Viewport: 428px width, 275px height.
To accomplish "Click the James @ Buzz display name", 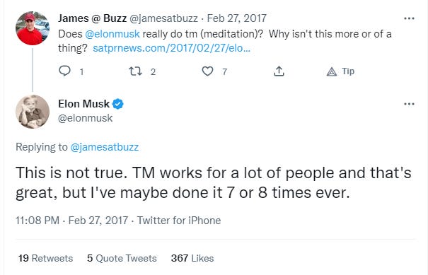I will [x=92, y=18].
